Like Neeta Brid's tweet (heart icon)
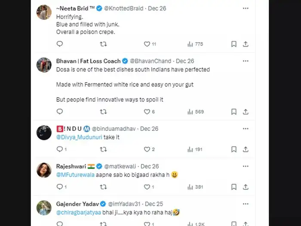The width and height of the screenshot is (301, 226). [147, 44]
